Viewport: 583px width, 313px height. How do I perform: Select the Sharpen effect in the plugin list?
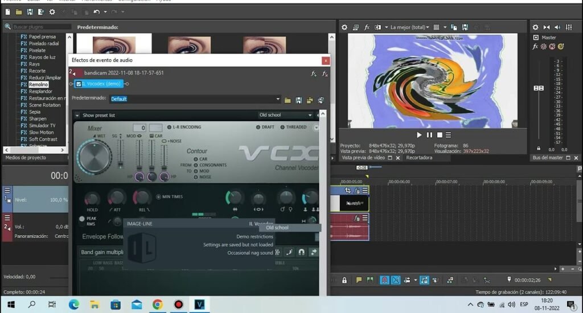38,118
